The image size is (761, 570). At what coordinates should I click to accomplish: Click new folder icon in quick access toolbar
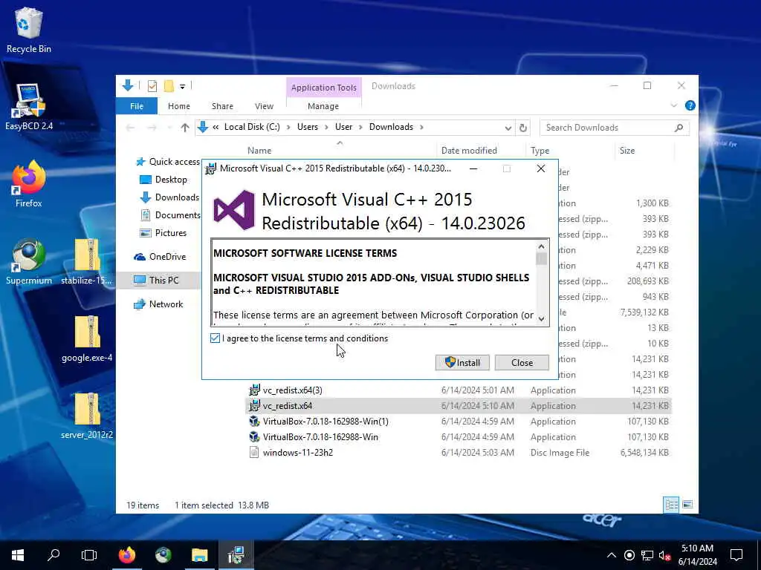click(169, 86)
